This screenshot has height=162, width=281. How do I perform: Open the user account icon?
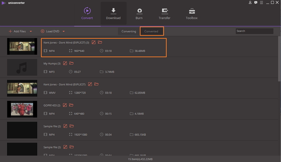pos(250,3)
